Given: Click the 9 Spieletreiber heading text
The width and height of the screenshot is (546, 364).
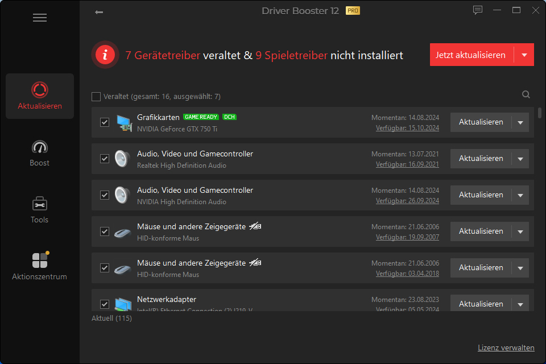Looking at the screenshot, I should tap(291, 55).
